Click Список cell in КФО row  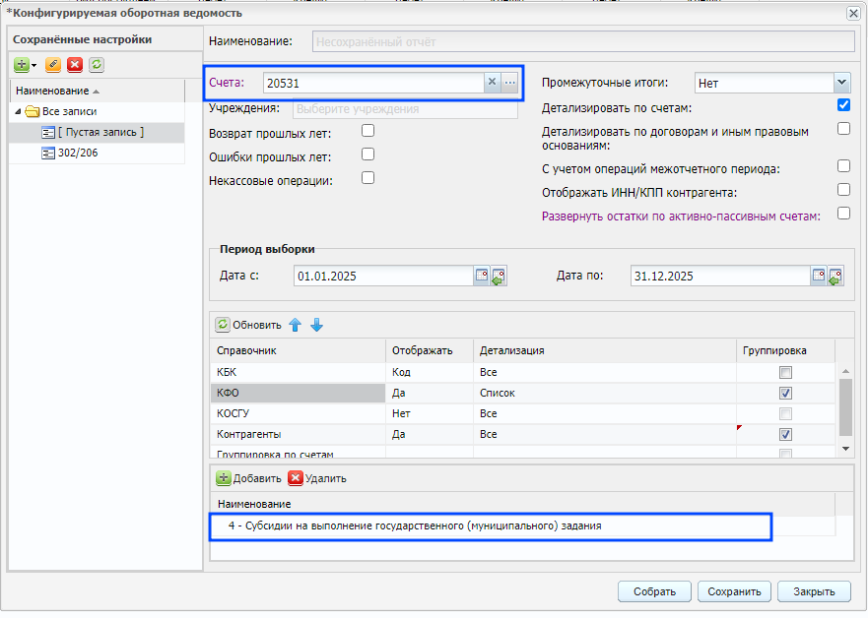coord(605,393)
